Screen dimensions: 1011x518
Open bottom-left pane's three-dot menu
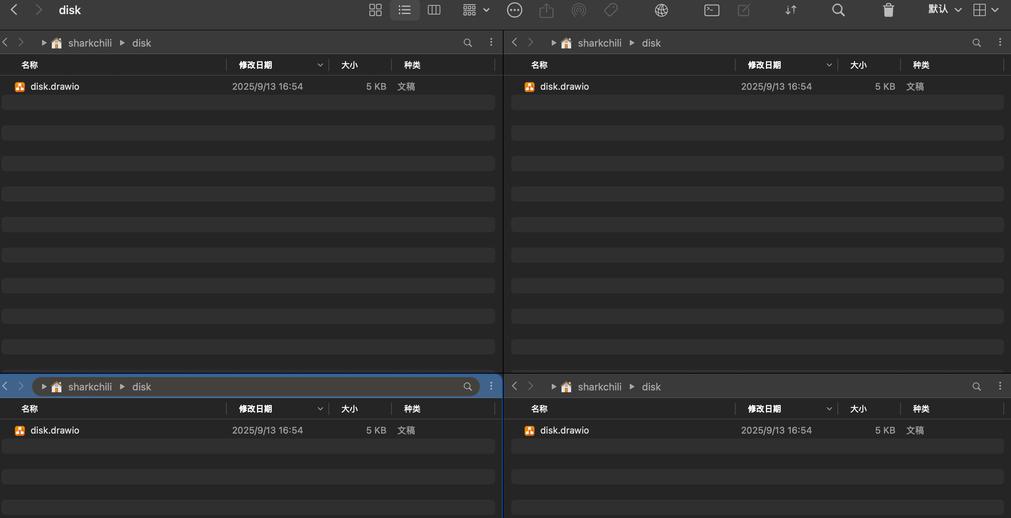point(491,386)
